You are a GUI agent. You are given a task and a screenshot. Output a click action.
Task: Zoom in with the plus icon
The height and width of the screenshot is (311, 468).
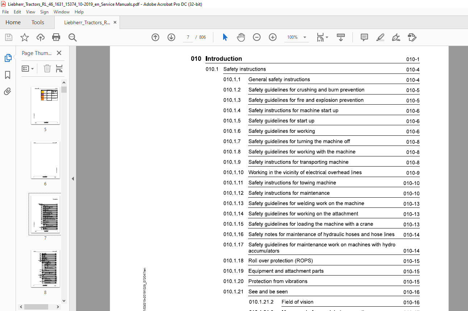[x=273, y=37]
